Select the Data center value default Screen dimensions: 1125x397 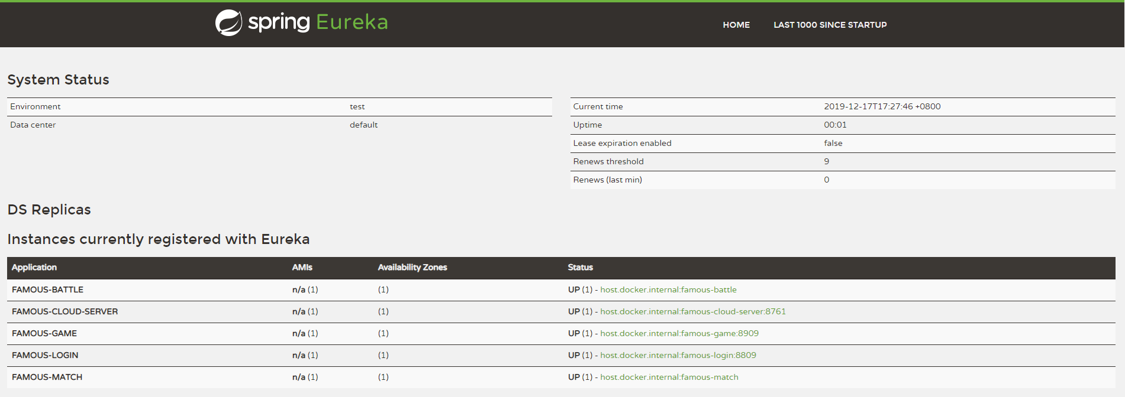coord(363,125)
